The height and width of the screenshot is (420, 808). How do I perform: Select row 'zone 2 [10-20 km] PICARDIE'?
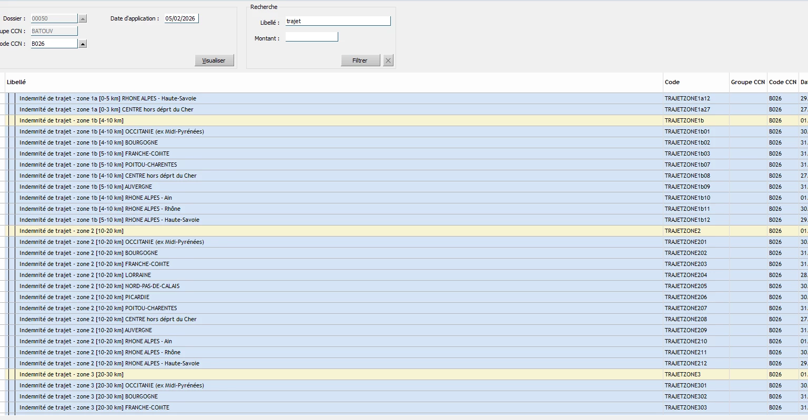(x=404, y=297)
